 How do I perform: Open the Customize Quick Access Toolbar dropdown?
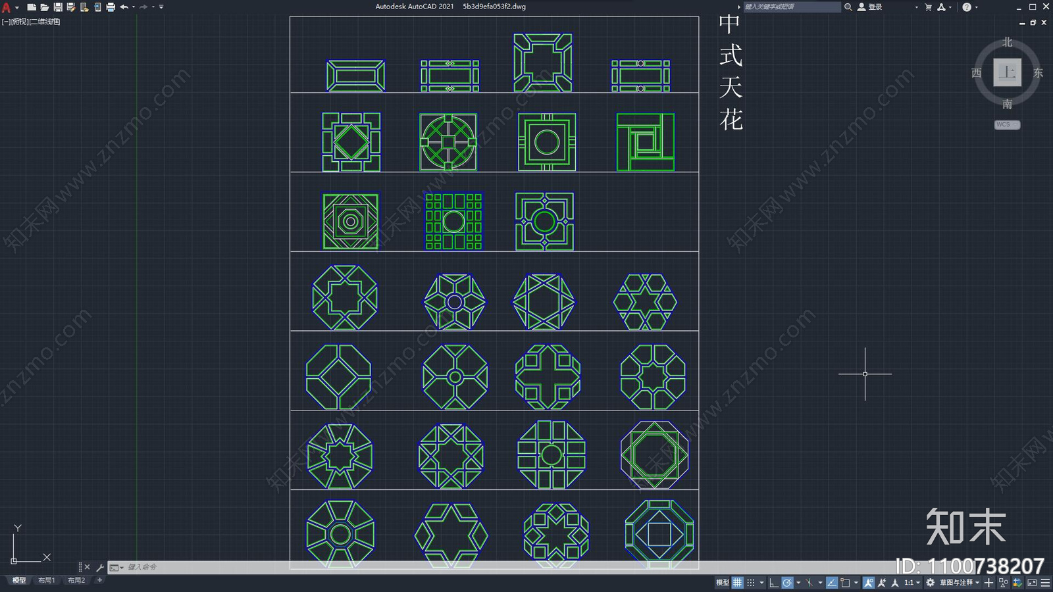(x=161, y=7)
